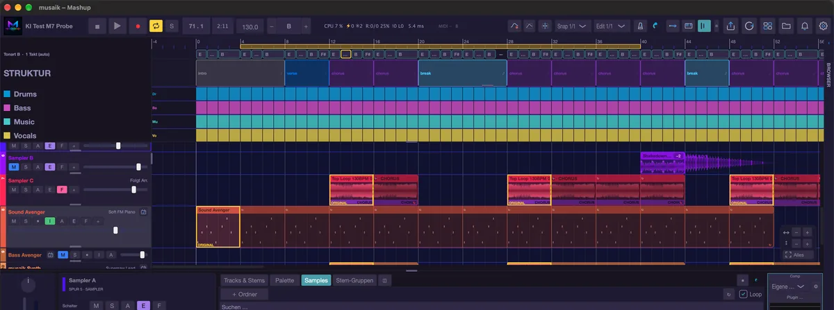The image size is (834, 310).
Task: Unmute Sampler B using its M button
Action: coord(14,167)
